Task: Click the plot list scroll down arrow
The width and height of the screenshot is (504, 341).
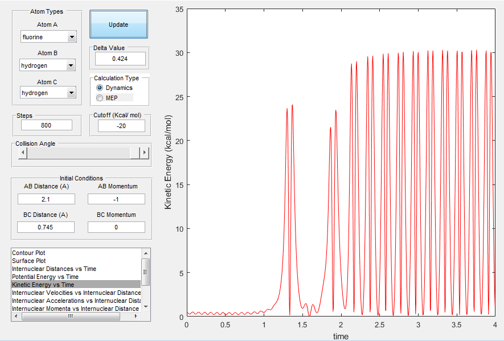Action: tap(145, 306)
